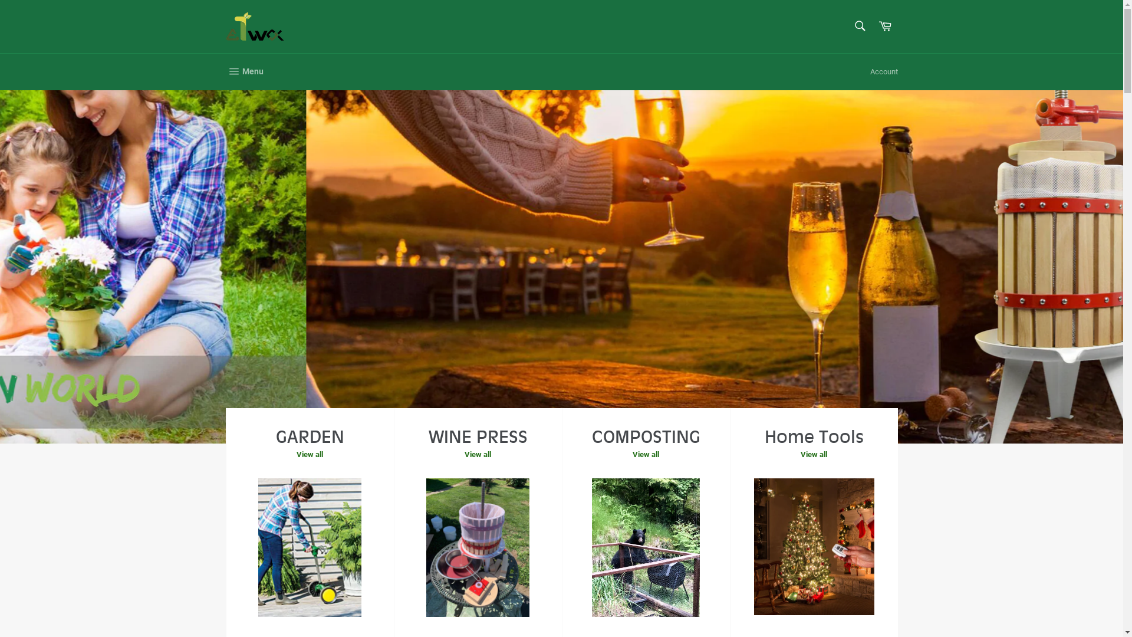The image size is (1132, 637).
Task: Open the Home Tools collection heading
Action: point(814,437)
